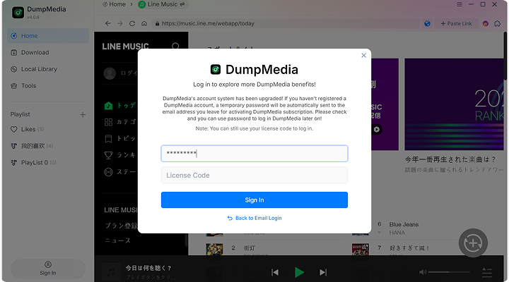The image size is (509, 282).
Task: Click the music note now-playing thumbnail
Action: pos(111,272)
